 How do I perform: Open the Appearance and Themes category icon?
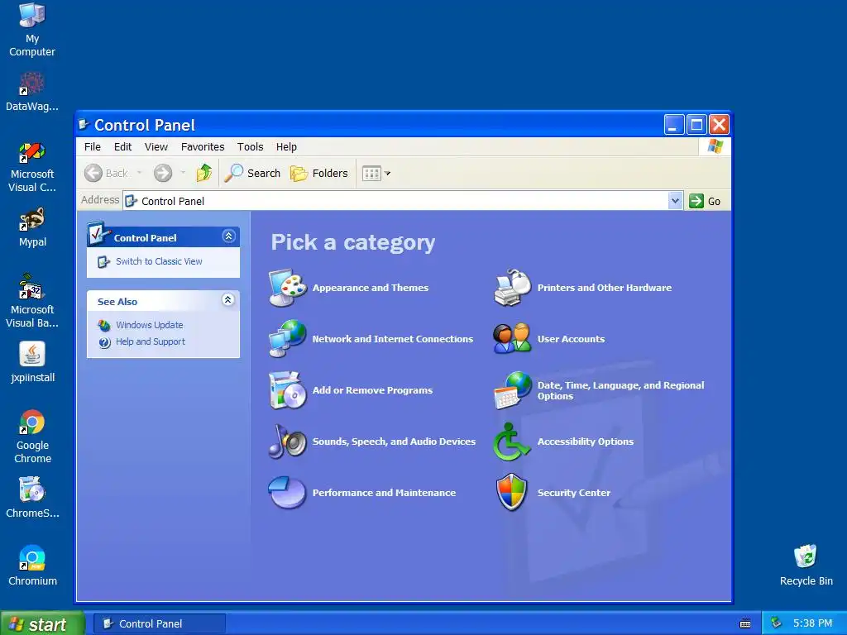coord(288,287)
